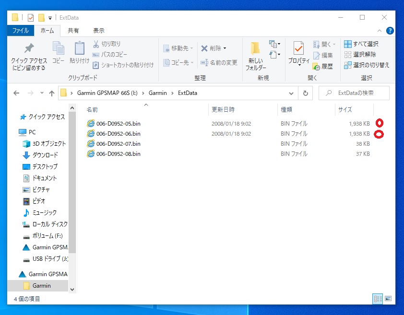The height and width of the screenshot is (315, 404).
Task: Expand the address bar history dropdown
Action: (x=291, y=93)
